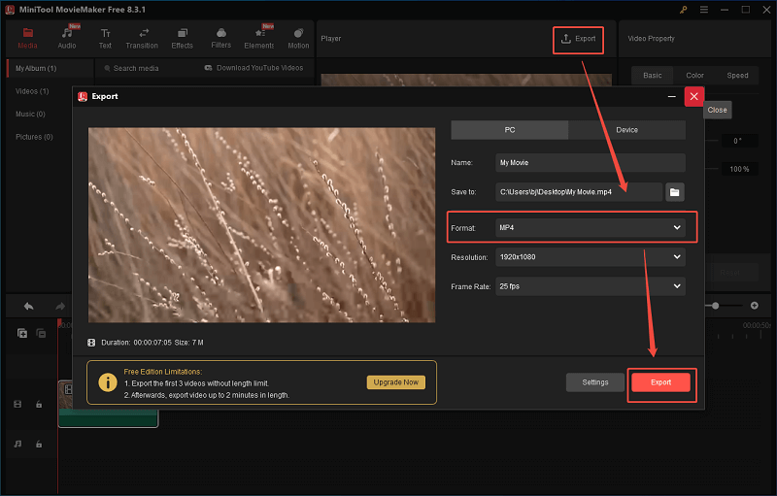The image size is (777, 496).
Task: Toggle the audio track lock icon
Action: click(39, 444)
